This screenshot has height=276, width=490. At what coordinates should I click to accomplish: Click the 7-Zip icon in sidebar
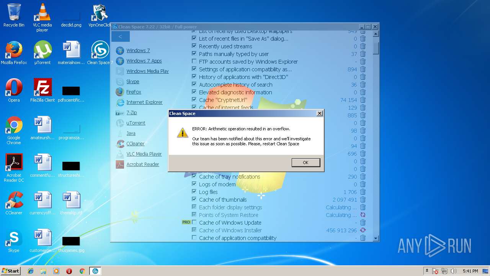point(120,113)
